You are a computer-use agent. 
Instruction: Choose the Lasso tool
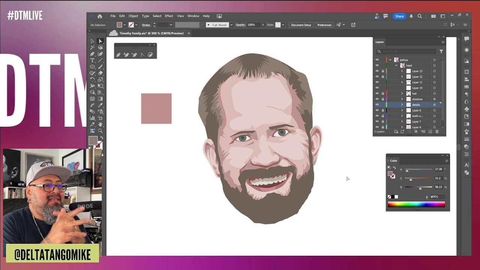pos(100,48)
